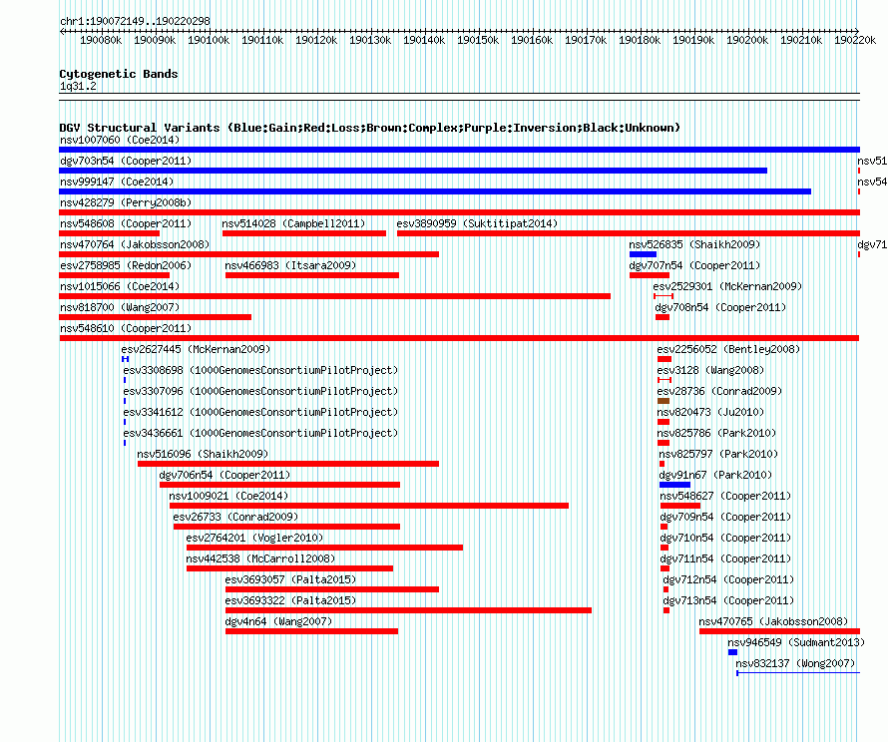Select variant label dgv703n54 (Cooper2011)

pos(126,161)
